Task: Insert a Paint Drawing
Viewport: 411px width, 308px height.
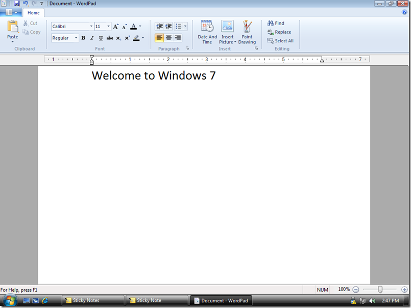Action: pos(247,32)
